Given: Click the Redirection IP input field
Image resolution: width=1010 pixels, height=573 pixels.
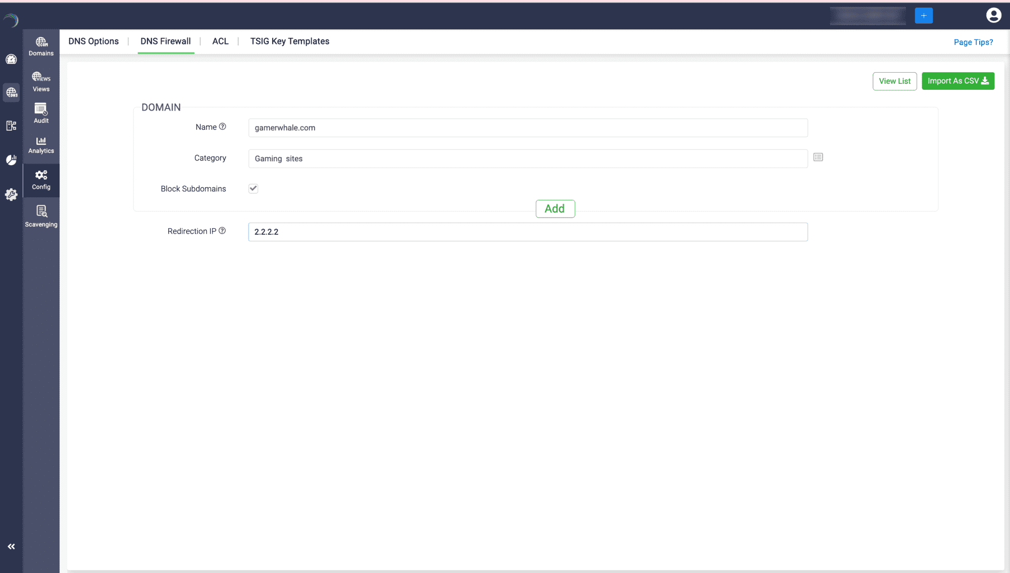Looking at the screenshot, I should click(x=527, y=232).
